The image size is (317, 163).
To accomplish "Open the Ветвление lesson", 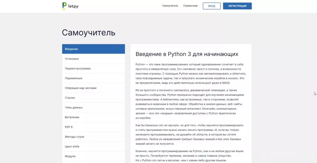I will point(94,117).
